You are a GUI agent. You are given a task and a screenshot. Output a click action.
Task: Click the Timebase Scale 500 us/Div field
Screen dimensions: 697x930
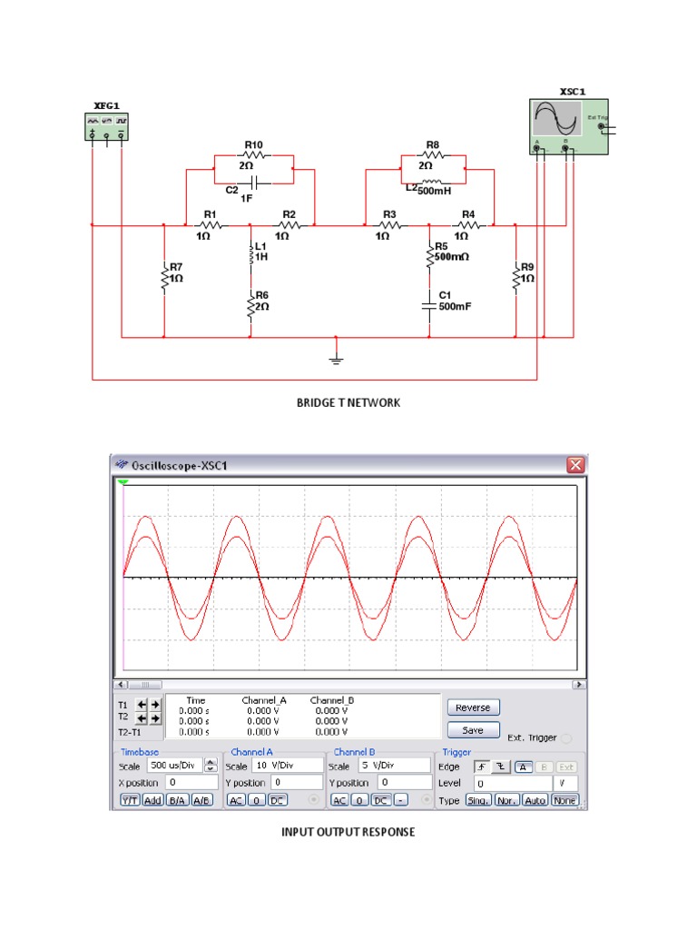pyautogui.click(x=175, y=765)
